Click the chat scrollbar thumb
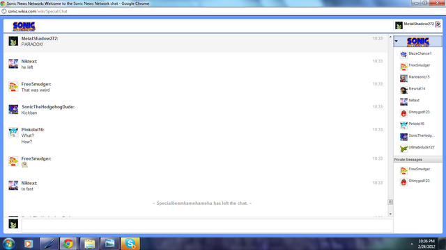 click(390, 202)
